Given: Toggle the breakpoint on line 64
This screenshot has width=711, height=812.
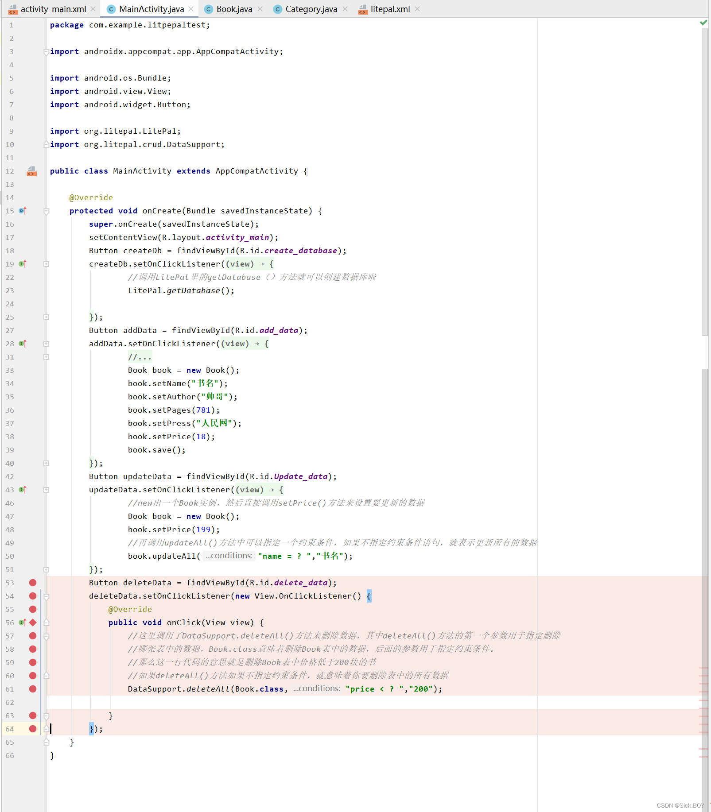Looking at the screenshot, I should pyautogui.click(x=33, y=729).
